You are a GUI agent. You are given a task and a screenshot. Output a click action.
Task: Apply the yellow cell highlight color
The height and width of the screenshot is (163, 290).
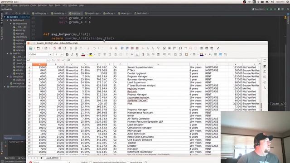91,54
